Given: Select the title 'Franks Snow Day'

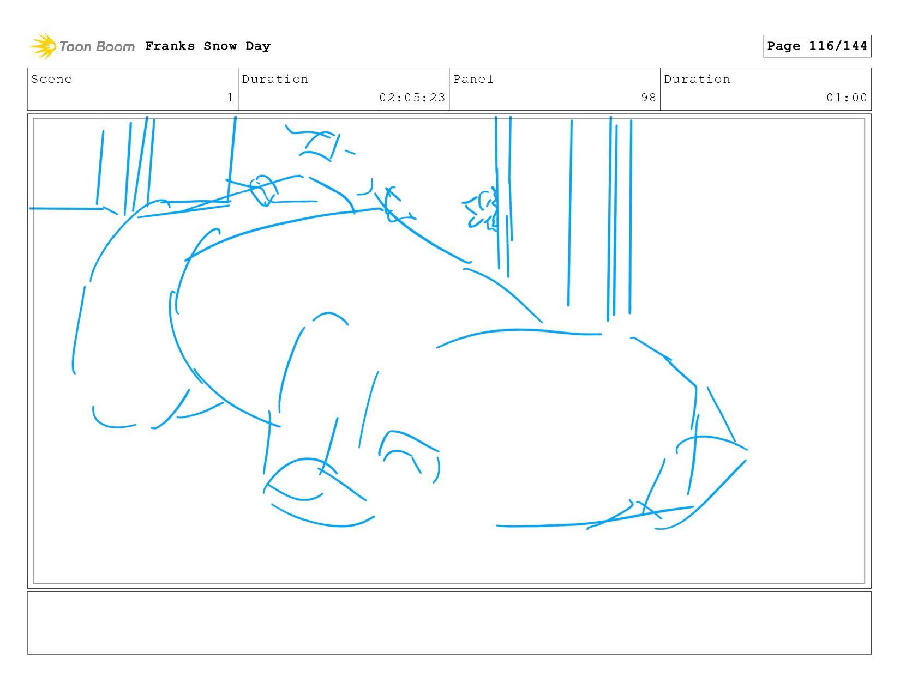Looking at the screenshot, I should [208, 46].
